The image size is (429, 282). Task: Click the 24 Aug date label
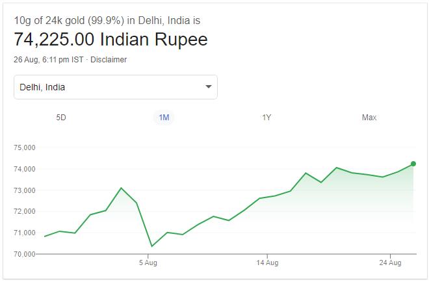[x=390, y=263]
